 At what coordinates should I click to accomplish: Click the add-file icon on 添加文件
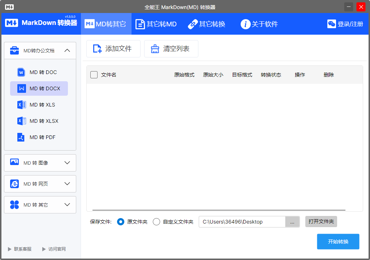[97, 49]
